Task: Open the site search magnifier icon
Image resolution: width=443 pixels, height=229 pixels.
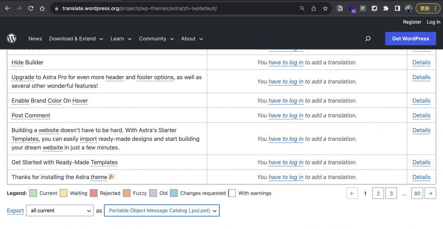Action: point(368,38)
